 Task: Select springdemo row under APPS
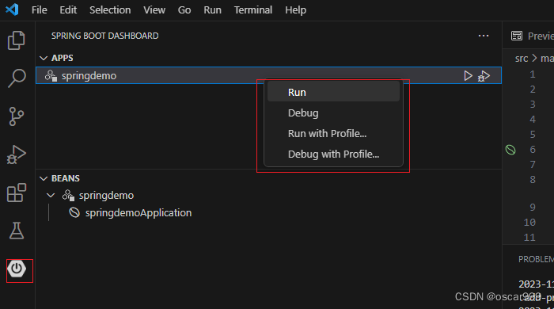tap(268, 75)
